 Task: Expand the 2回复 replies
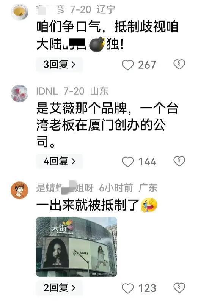point(59,288)
